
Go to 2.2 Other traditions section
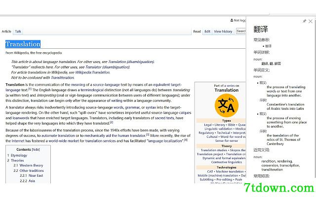[32, 171]
